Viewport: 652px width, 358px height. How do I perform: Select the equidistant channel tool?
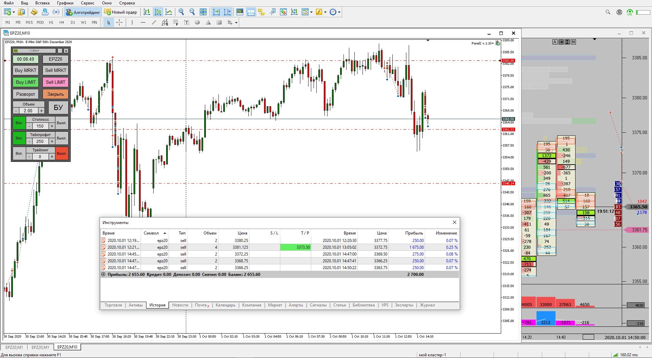coord(165,22)
